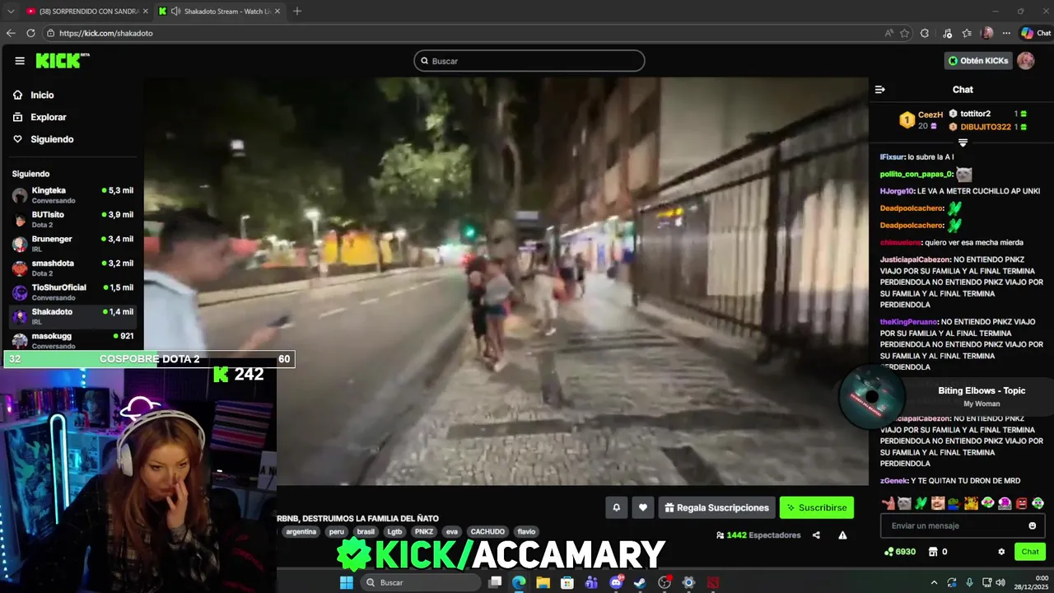Open the Kick hamburger menu
Screen dimensions: 1054x593
click(20, 61)
